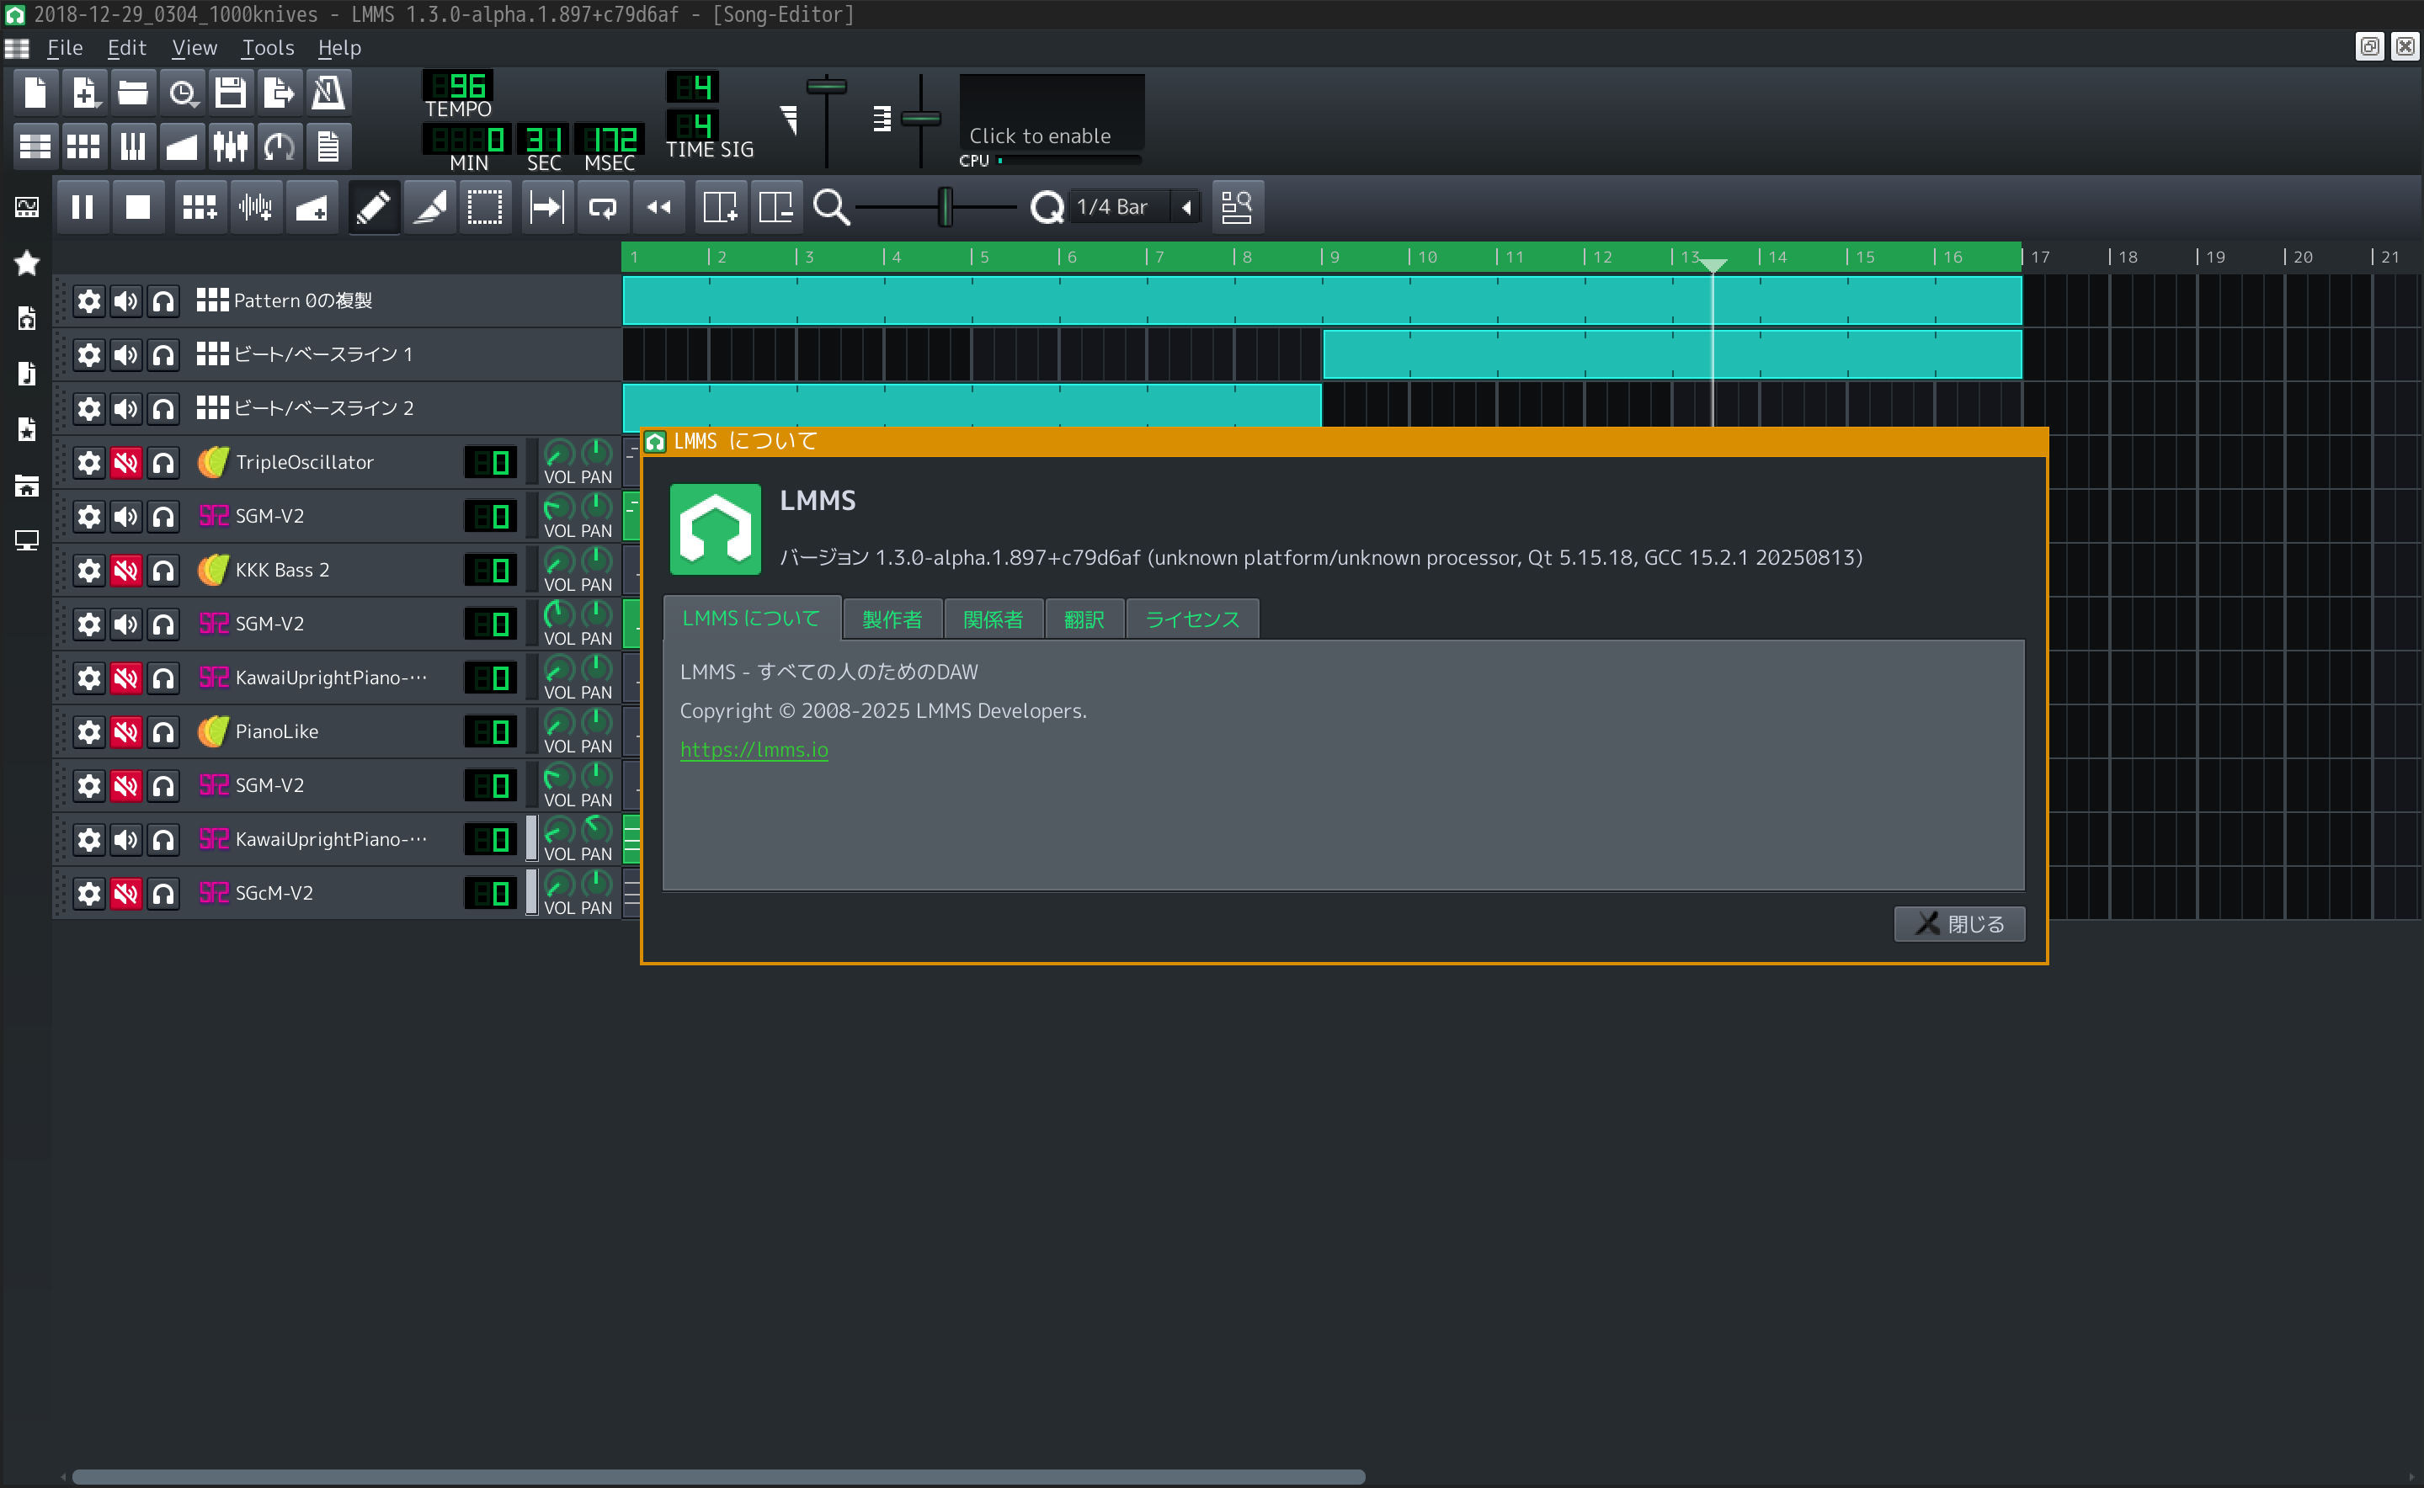
Task: Open track settings gear for Pattern 0の複製
Action: [x=88, y=301]
